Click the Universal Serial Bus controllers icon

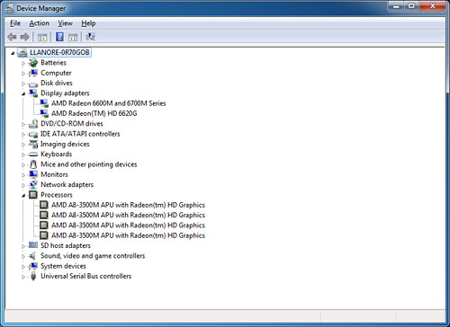(33, 276)
